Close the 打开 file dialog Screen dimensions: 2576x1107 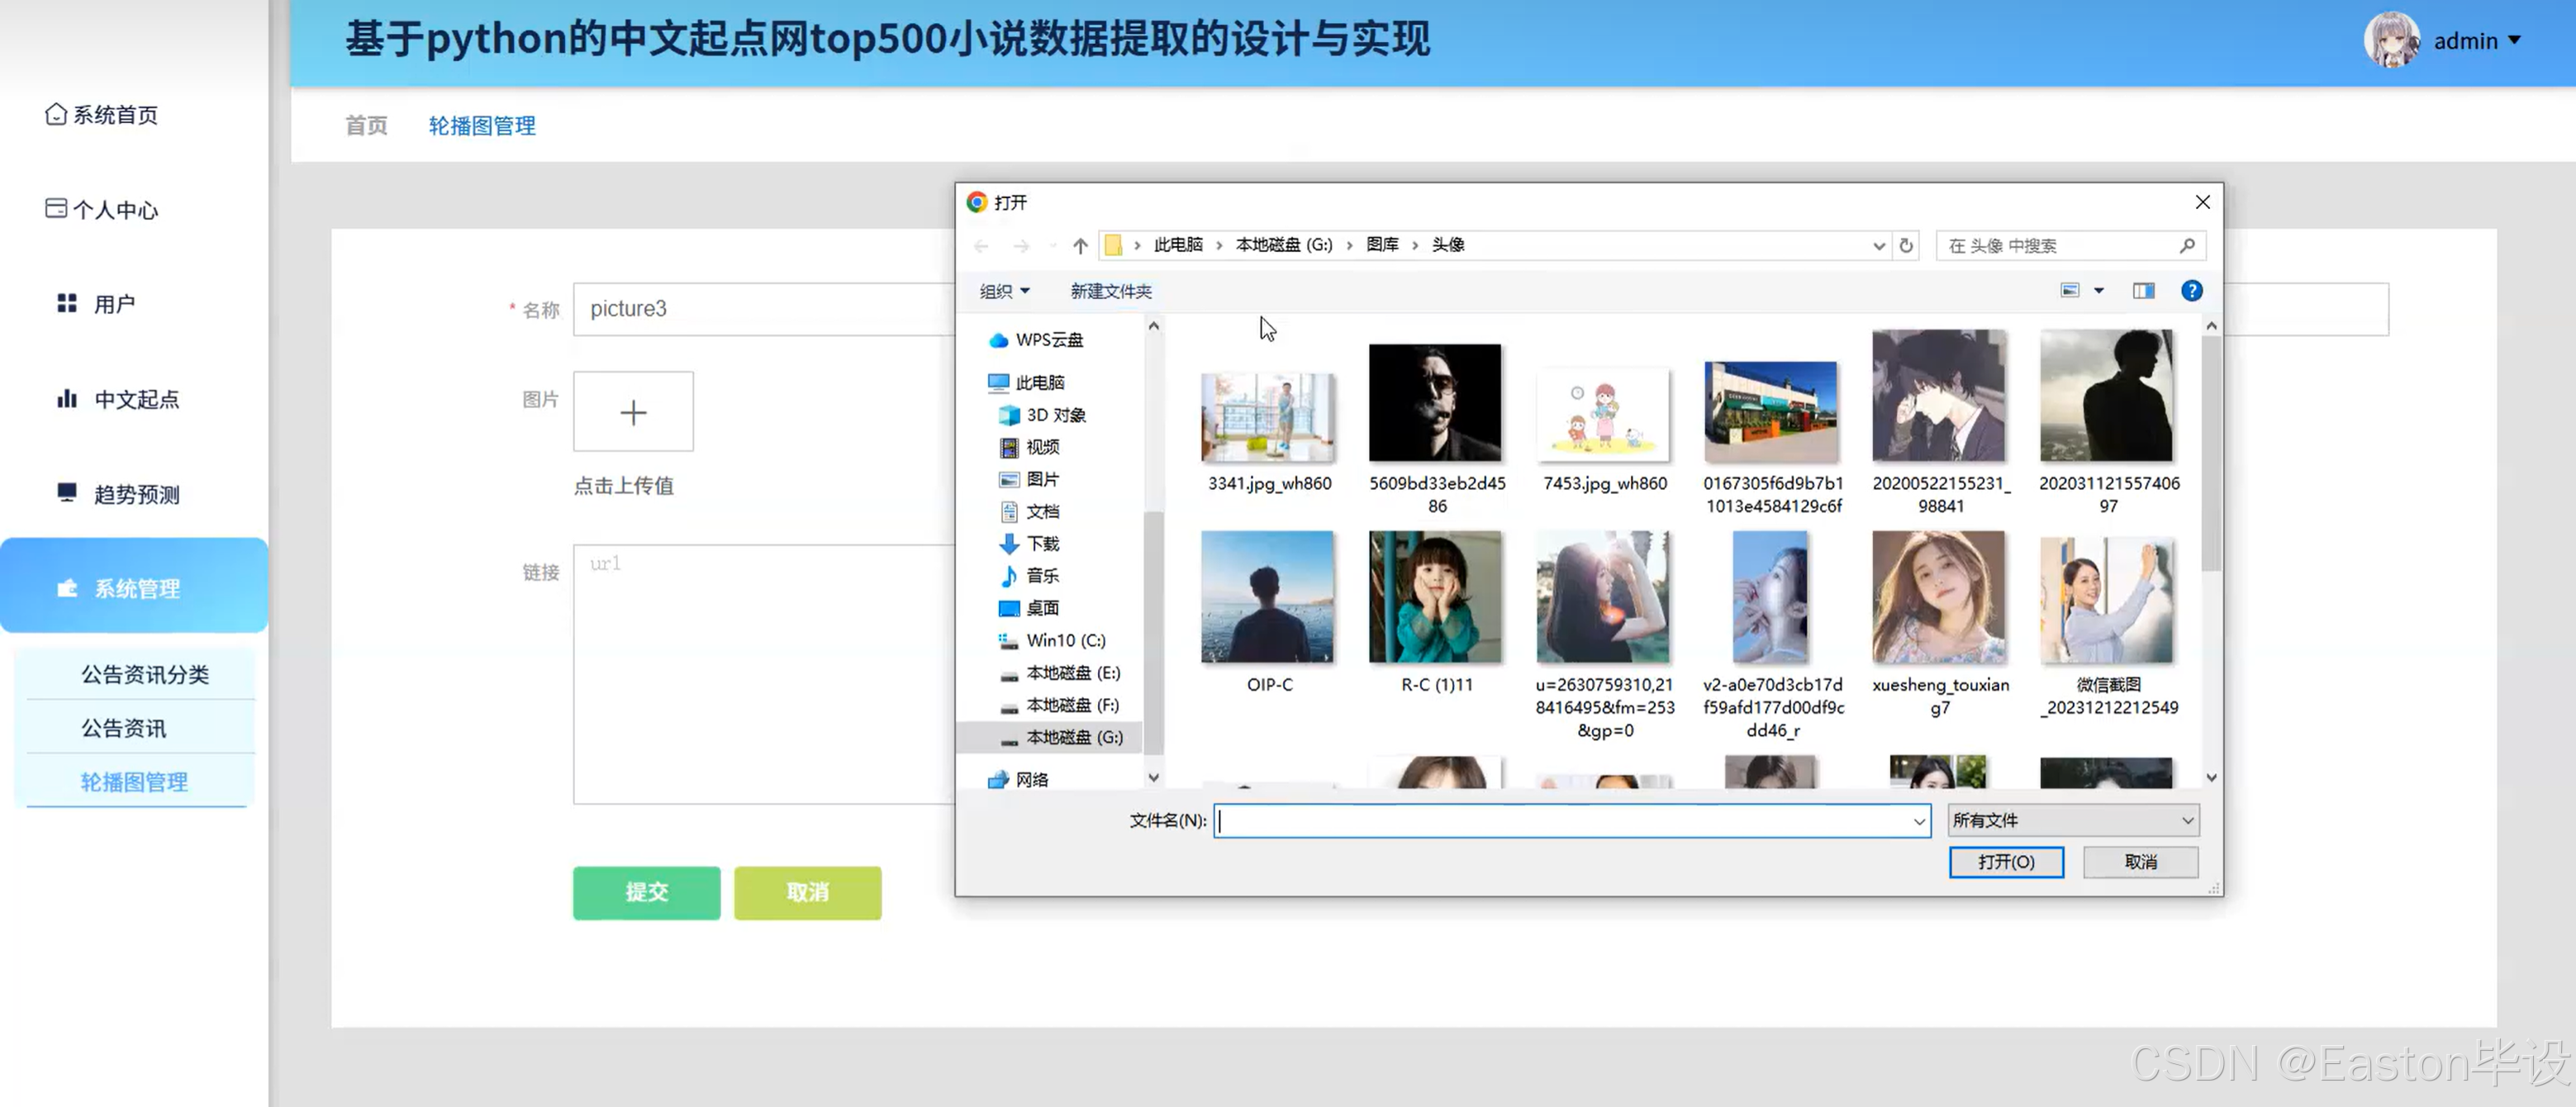2202,202
